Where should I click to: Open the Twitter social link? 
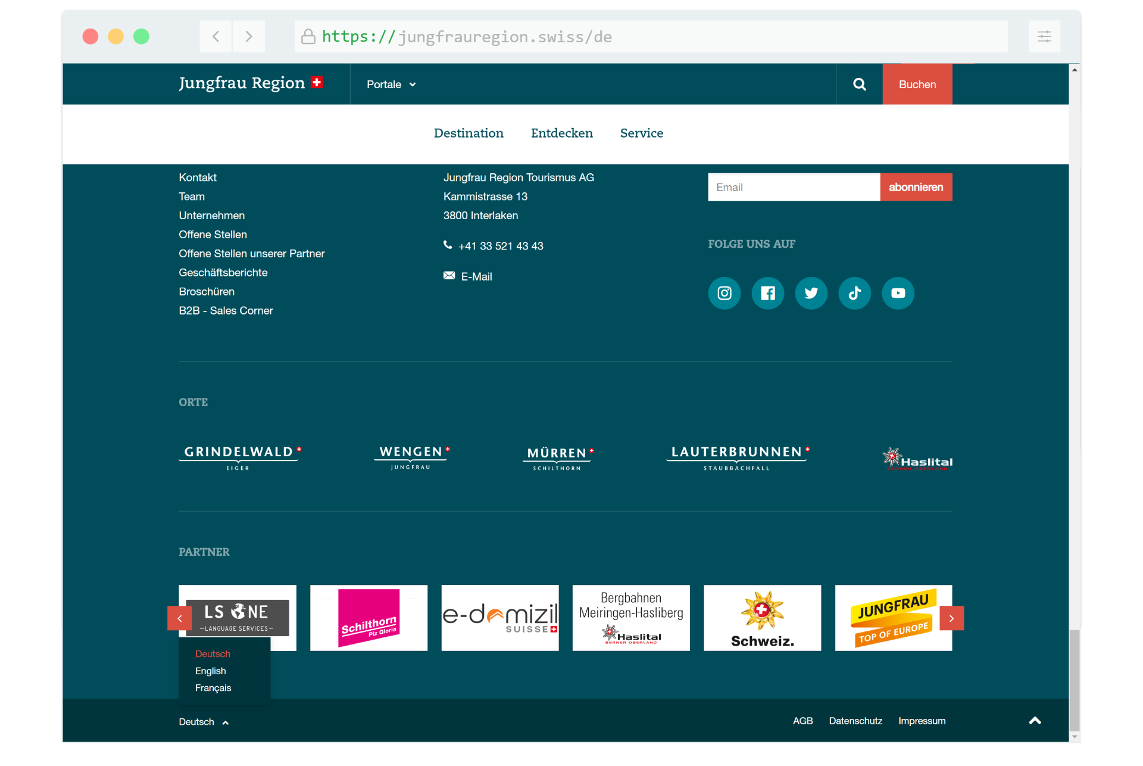coord(811,293)
